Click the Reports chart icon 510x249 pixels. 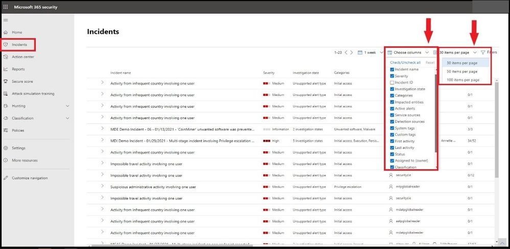(6, 69)
